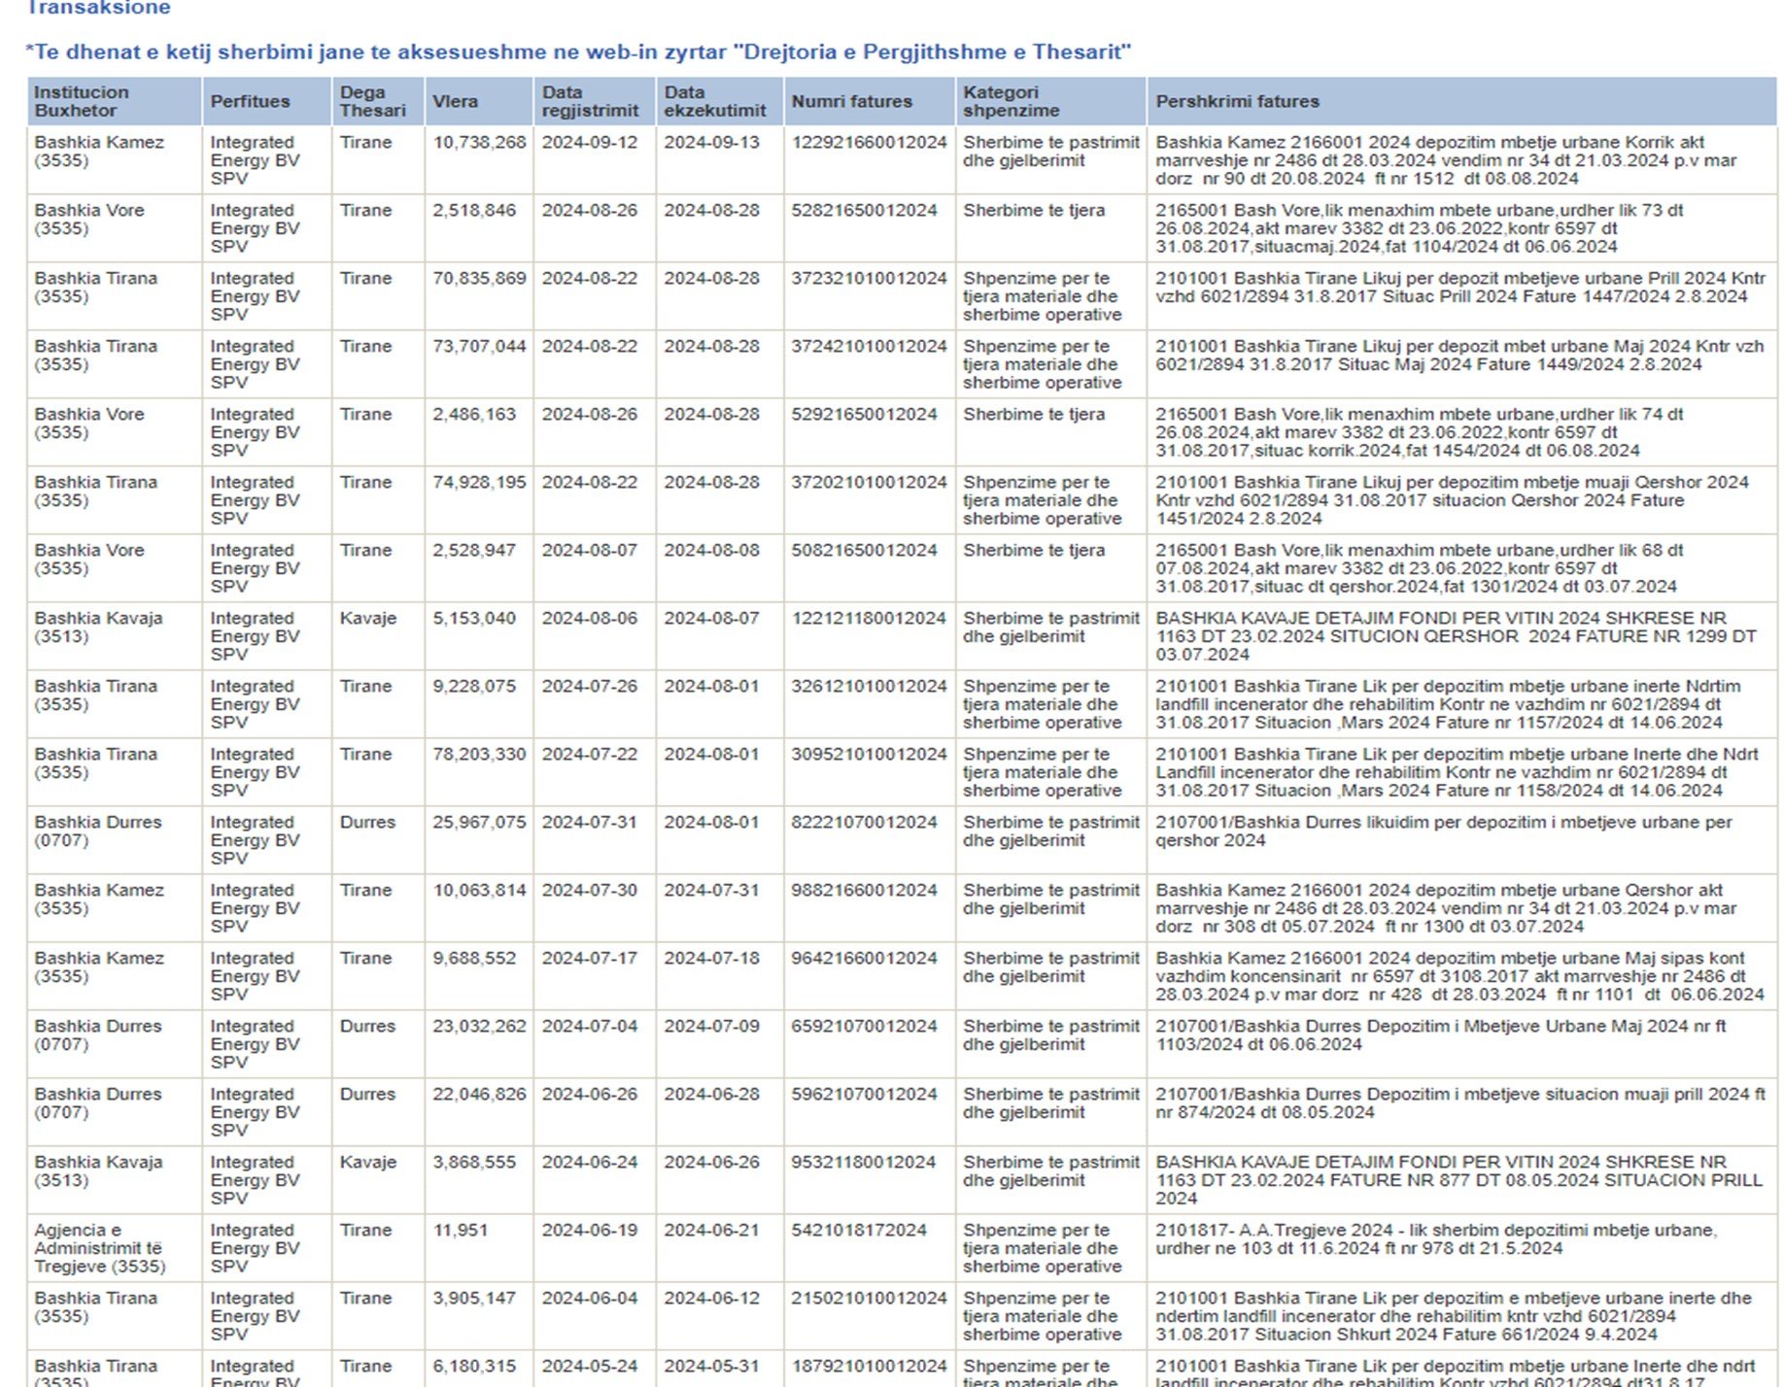
Task: Click the value 78,203,330 cell
Action: pos(479,755)
